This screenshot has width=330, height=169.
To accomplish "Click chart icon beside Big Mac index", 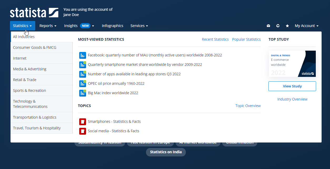I will (83, 93).
